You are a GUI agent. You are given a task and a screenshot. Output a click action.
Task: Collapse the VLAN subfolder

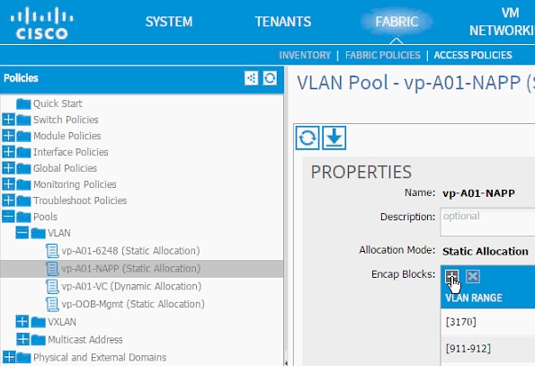pos(22,233)
